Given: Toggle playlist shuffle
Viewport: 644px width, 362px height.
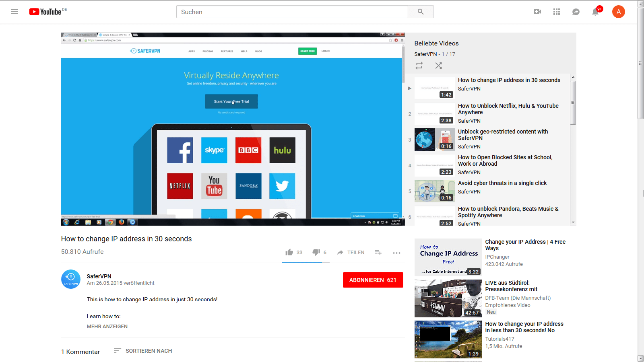Looking at the screenshot, I should click(x=438, y=65).
